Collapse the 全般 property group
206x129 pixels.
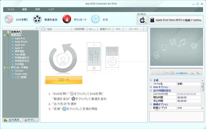coord(151,80)
